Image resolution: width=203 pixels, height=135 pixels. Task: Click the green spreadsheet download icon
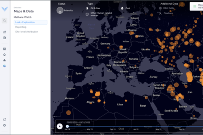coord(195,6)
